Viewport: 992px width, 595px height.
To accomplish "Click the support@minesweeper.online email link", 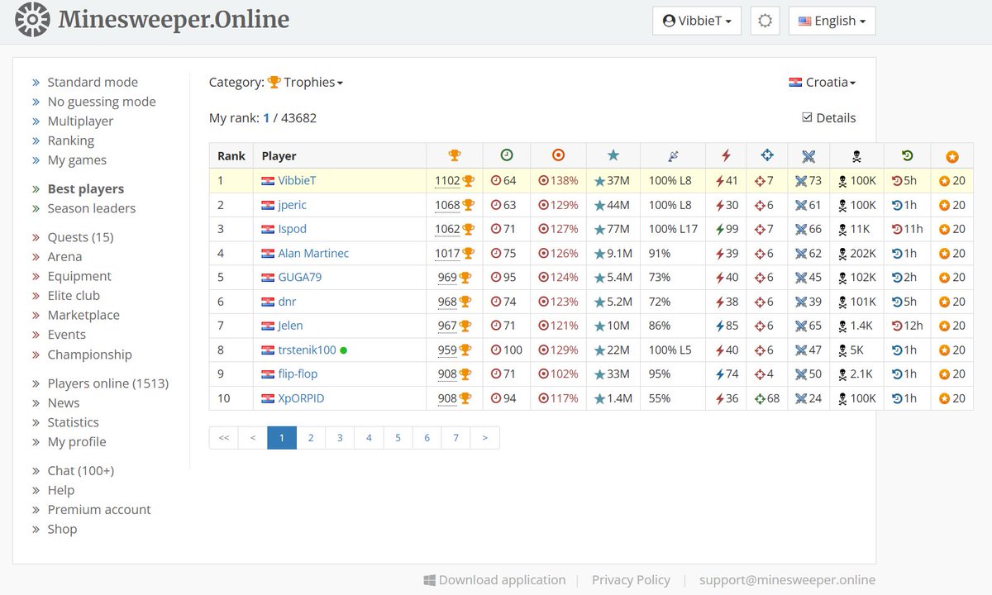I will point(787,580).
